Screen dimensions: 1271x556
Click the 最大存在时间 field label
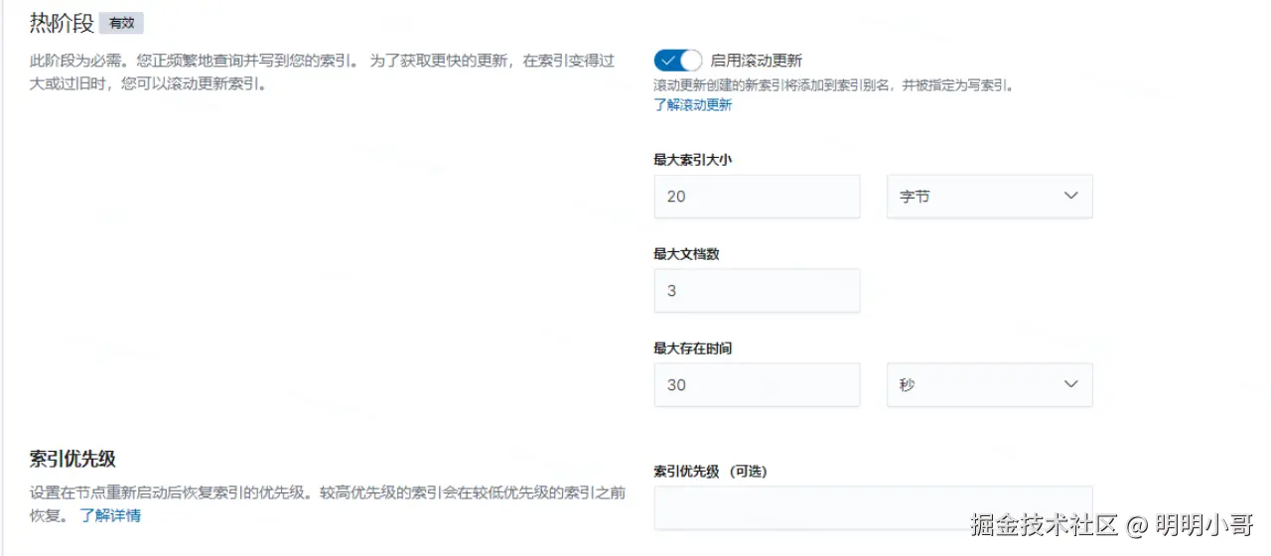(692, 348)
